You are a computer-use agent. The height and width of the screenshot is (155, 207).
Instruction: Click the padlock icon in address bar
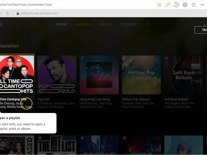tap(18, 13)
